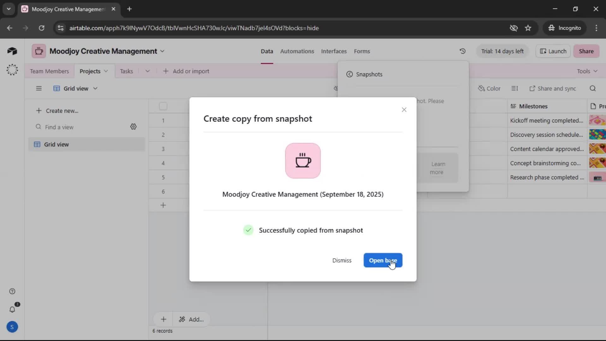The image size is (606, 341).
Task: Click the pink coffee cup base icon in dialog
Action: (x=303, y=161)
